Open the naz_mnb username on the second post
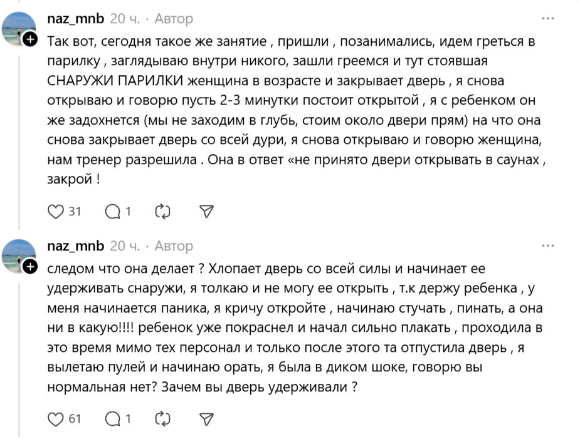580x439 pixels. pos(76,245)
